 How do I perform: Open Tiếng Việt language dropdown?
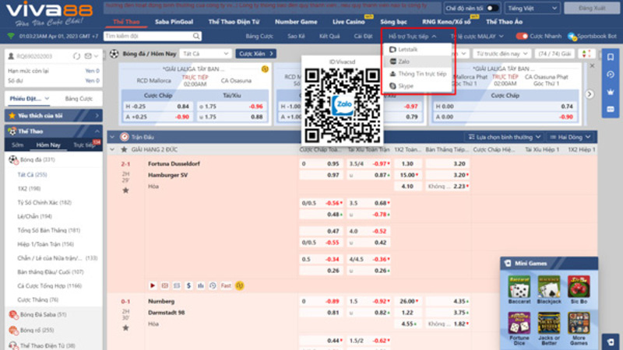pos(532,9)
